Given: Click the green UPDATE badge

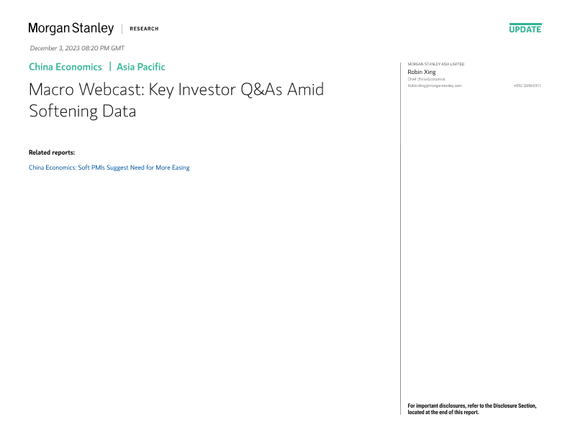Looking at the screenshot, I should (525, 29).
